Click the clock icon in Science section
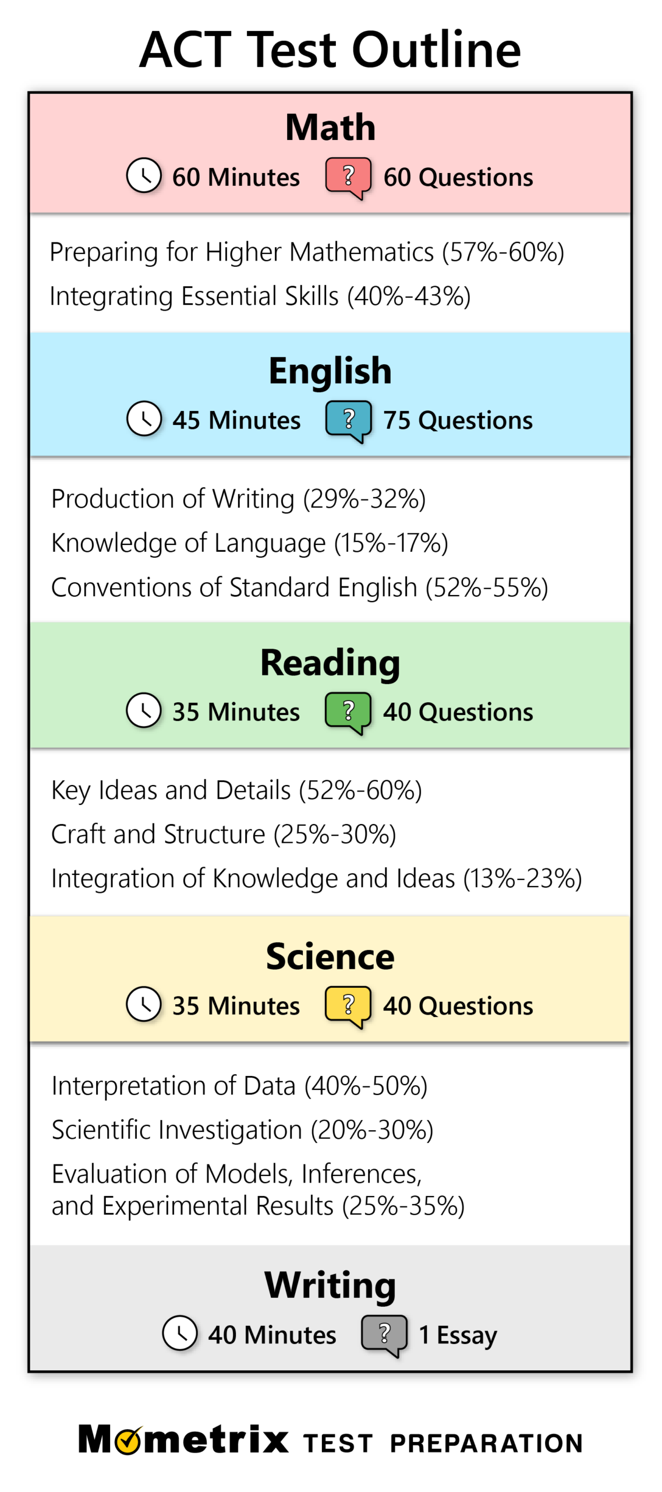Viewport: 662px width, 1492px height. [144, 1004]
